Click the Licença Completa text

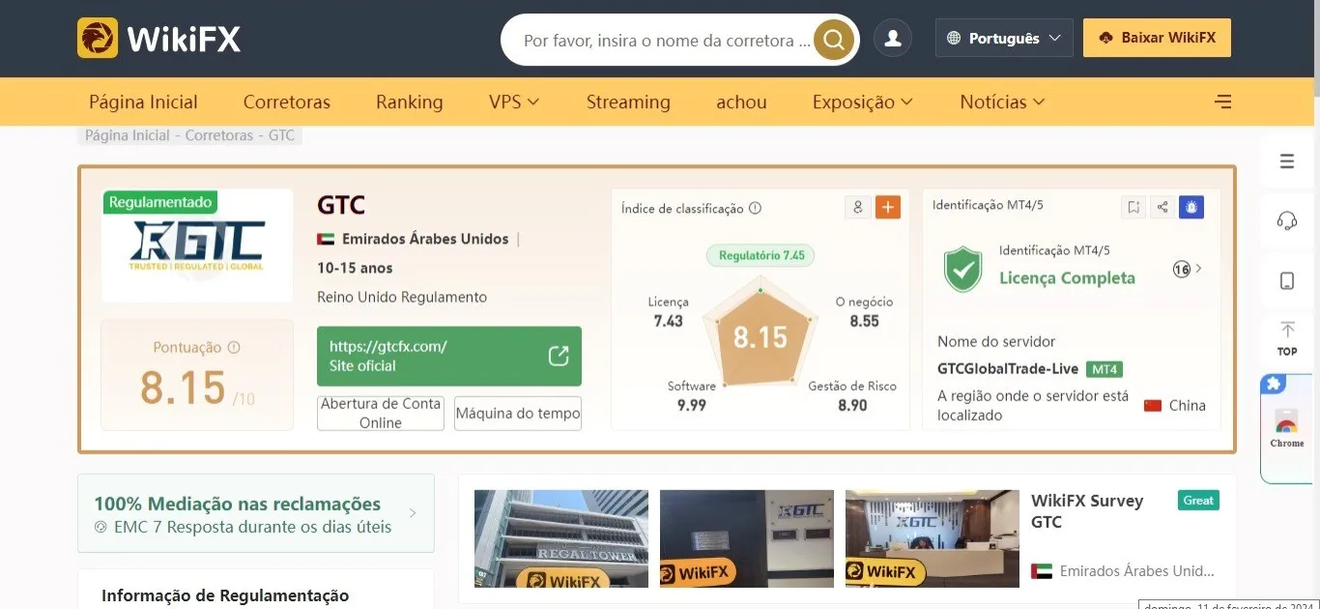[x=1067, y=277]
